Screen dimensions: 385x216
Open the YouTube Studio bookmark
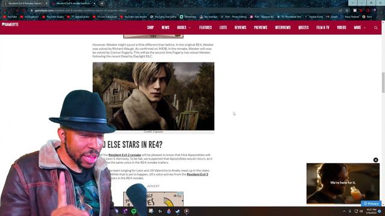point(53,17)
